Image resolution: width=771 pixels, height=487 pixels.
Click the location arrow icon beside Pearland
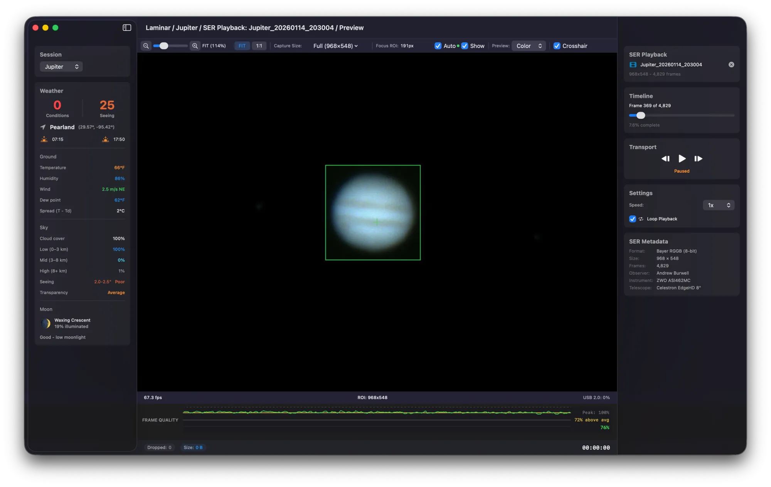click(43, 127)
